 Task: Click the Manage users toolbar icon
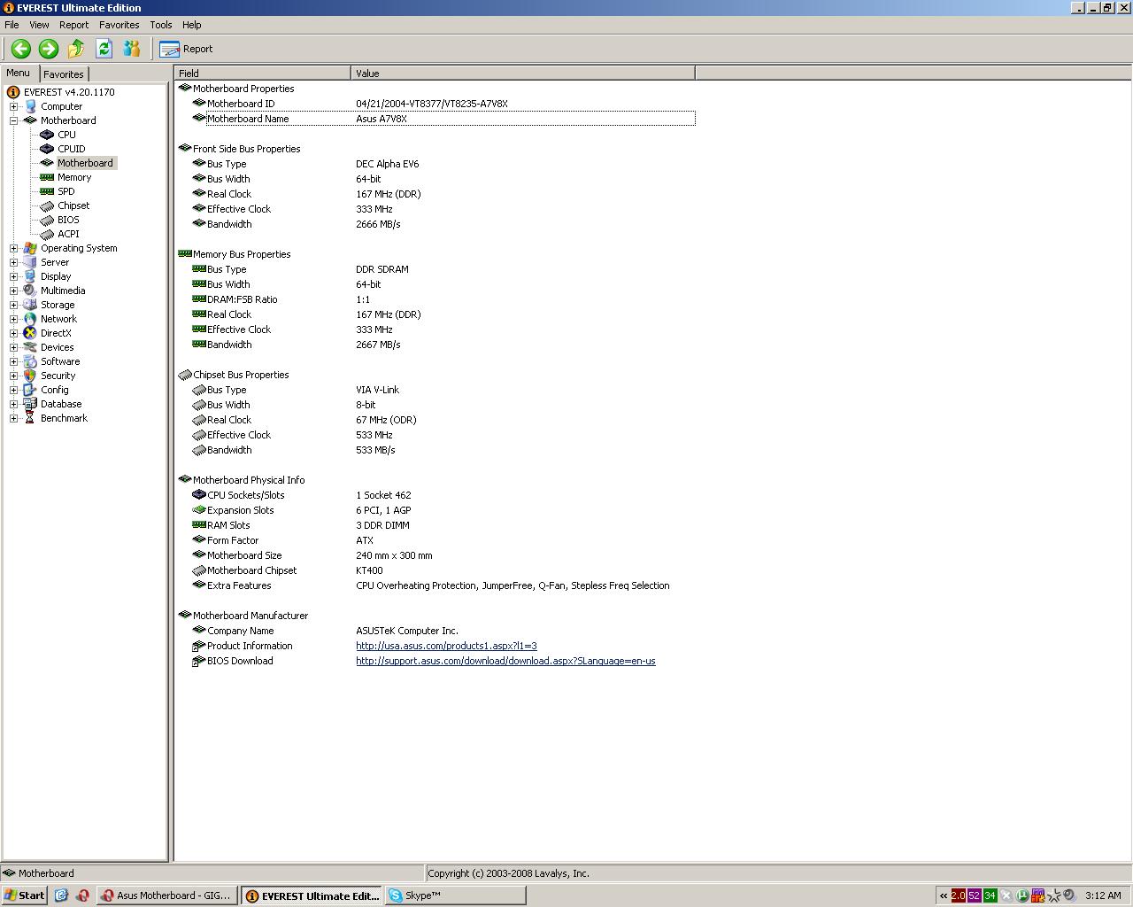(x=132, y=49)
